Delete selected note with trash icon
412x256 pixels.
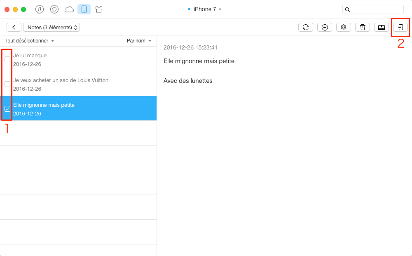(363, 27)
